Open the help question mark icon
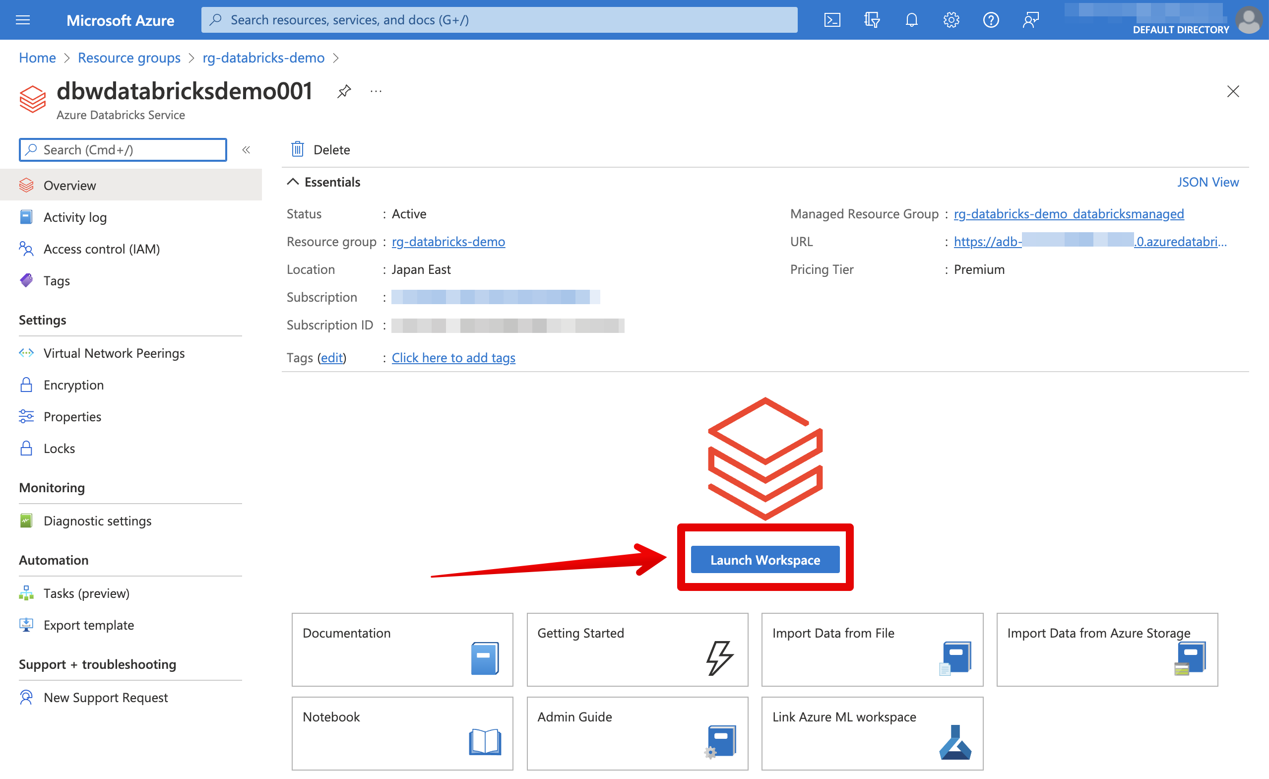 pyautogui.click(x=991, y=20)
